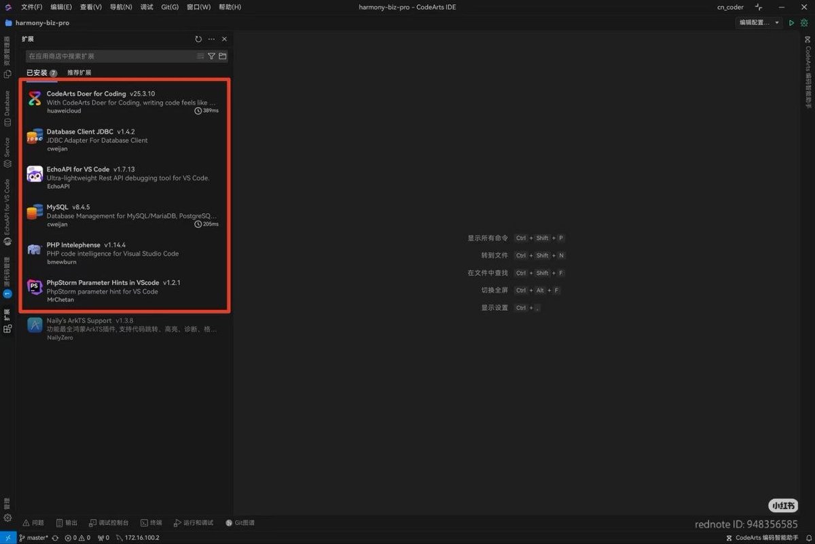Click the install-from-folder icon in search bar
The image size is (815, 544).
coord(223,56)
